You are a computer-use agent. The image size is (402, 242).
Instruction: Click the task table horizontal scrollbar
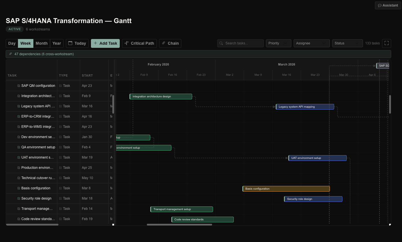point(32,225)
